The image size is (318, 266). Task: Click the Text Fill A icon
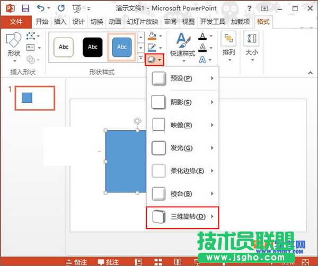[x=202, y=37]
